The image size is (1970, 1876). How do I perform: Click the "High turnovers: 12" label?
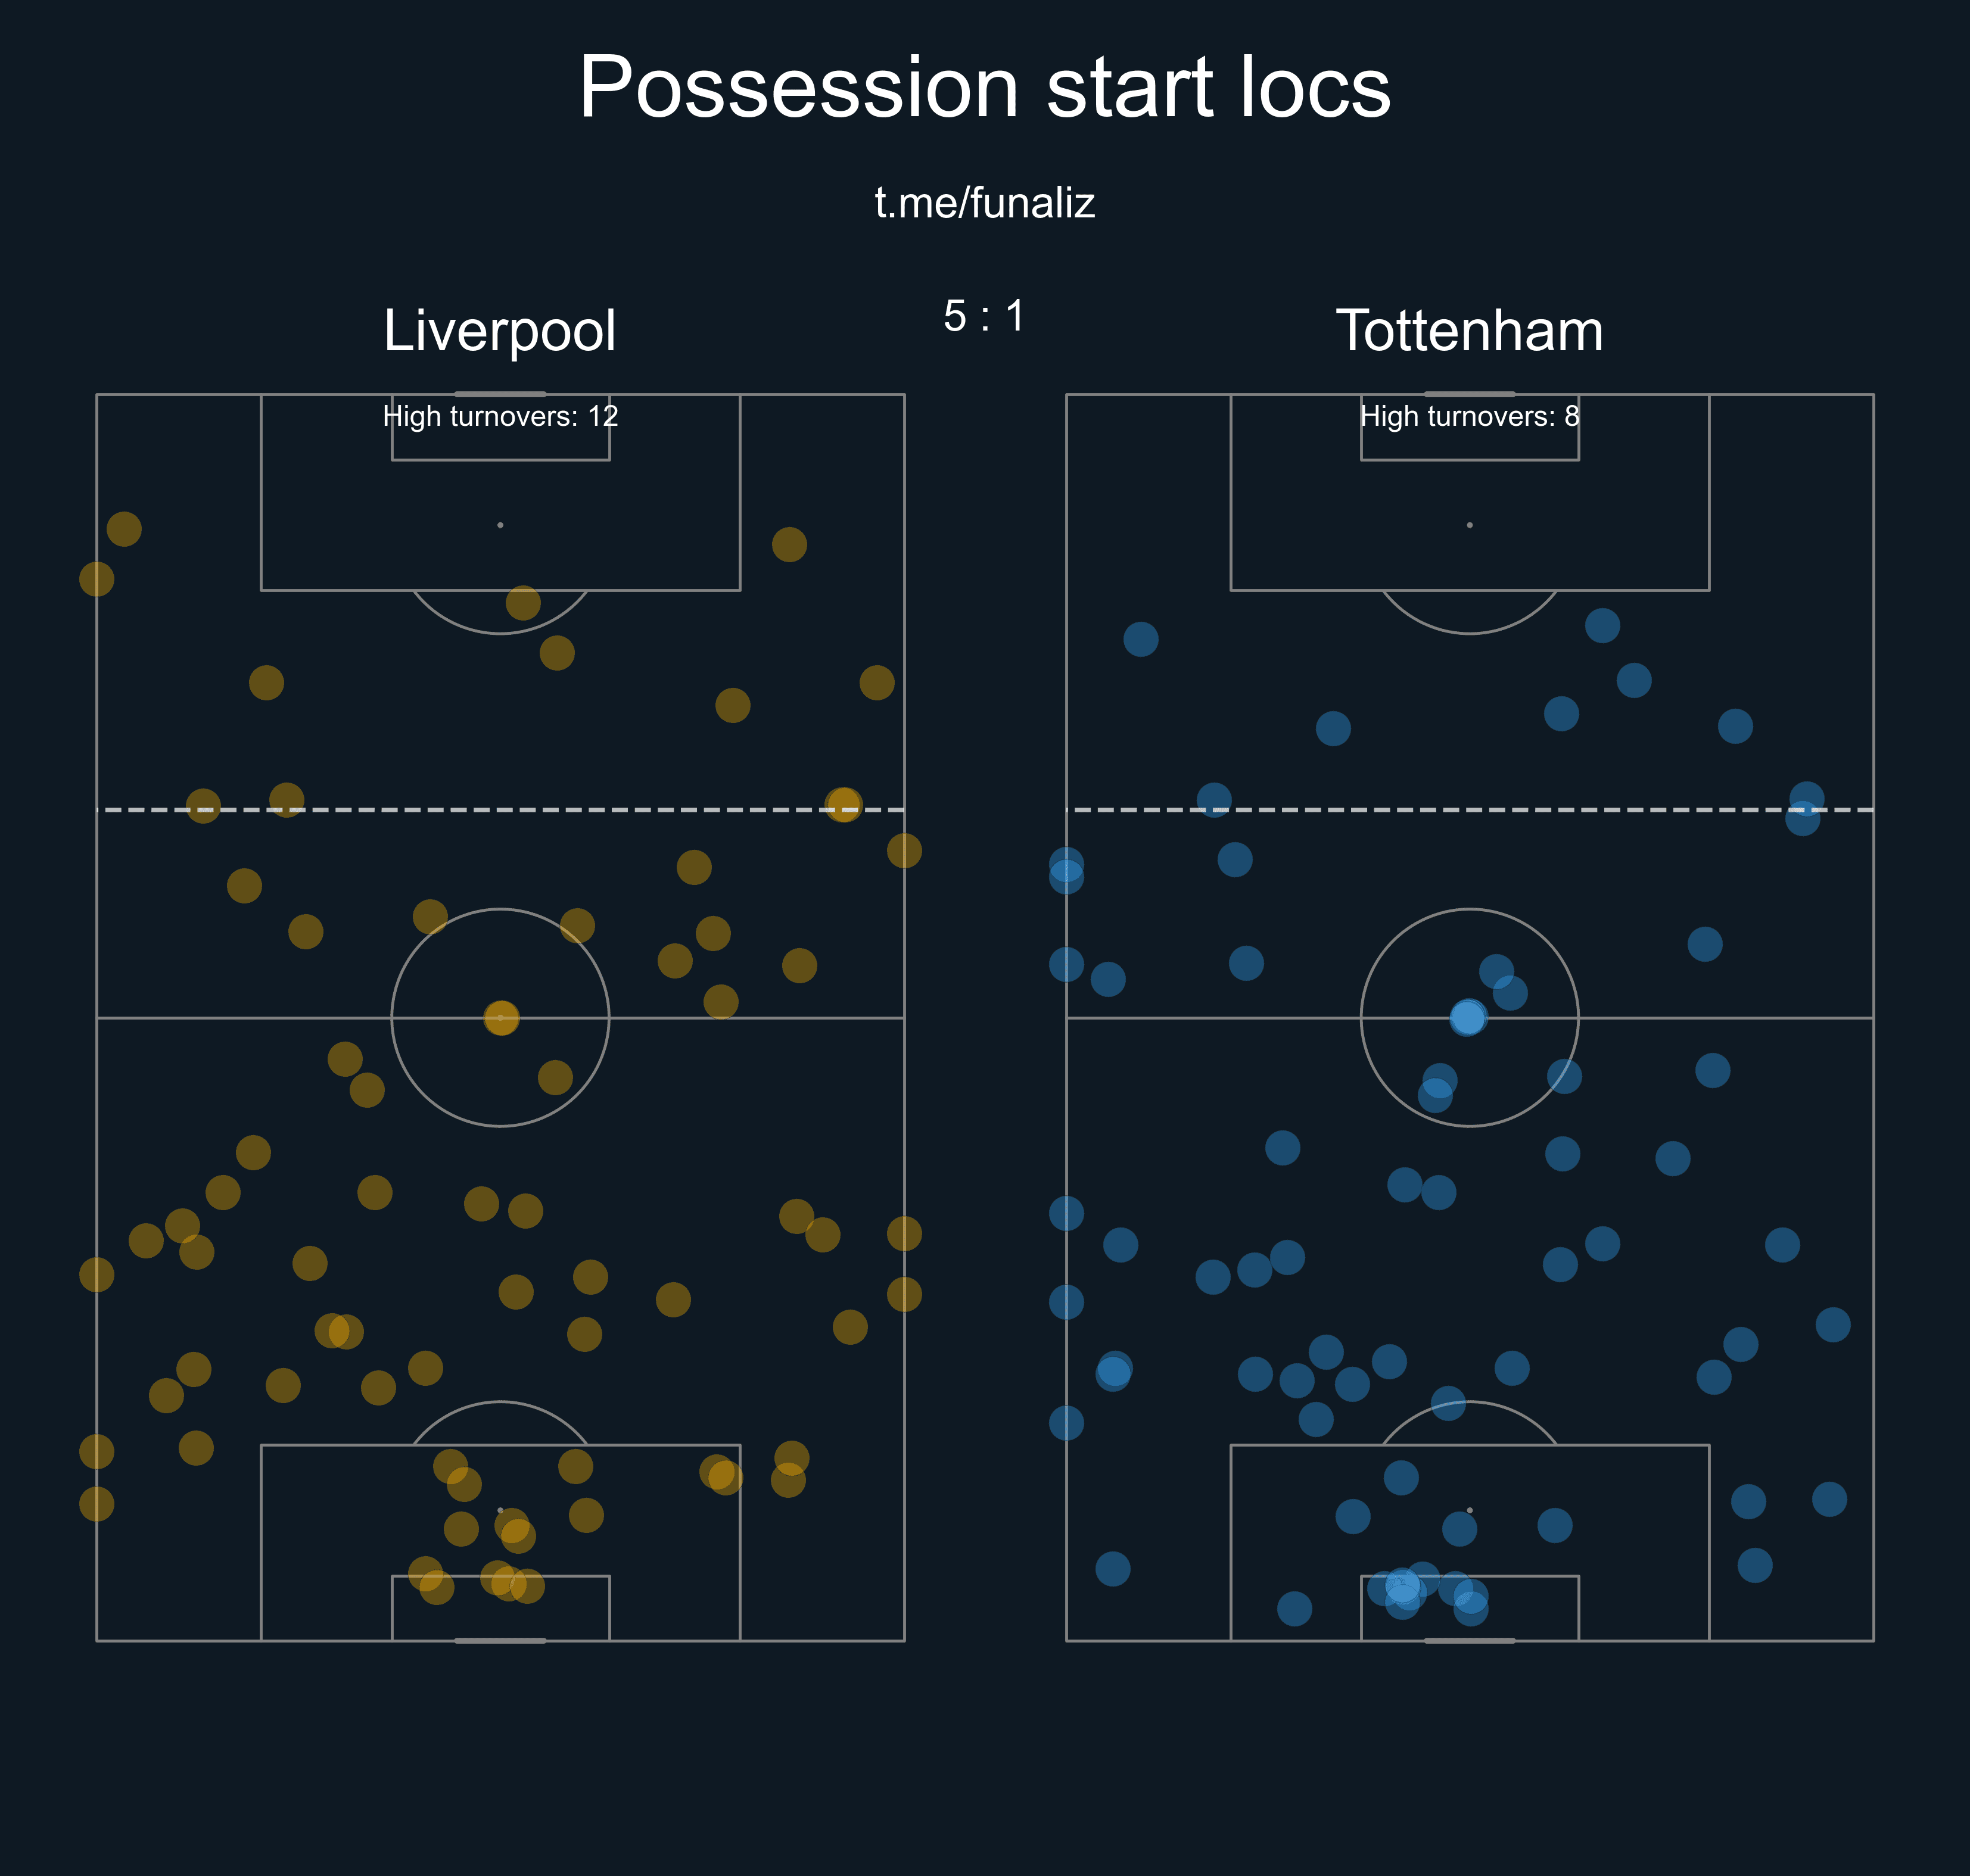point(500,416)
